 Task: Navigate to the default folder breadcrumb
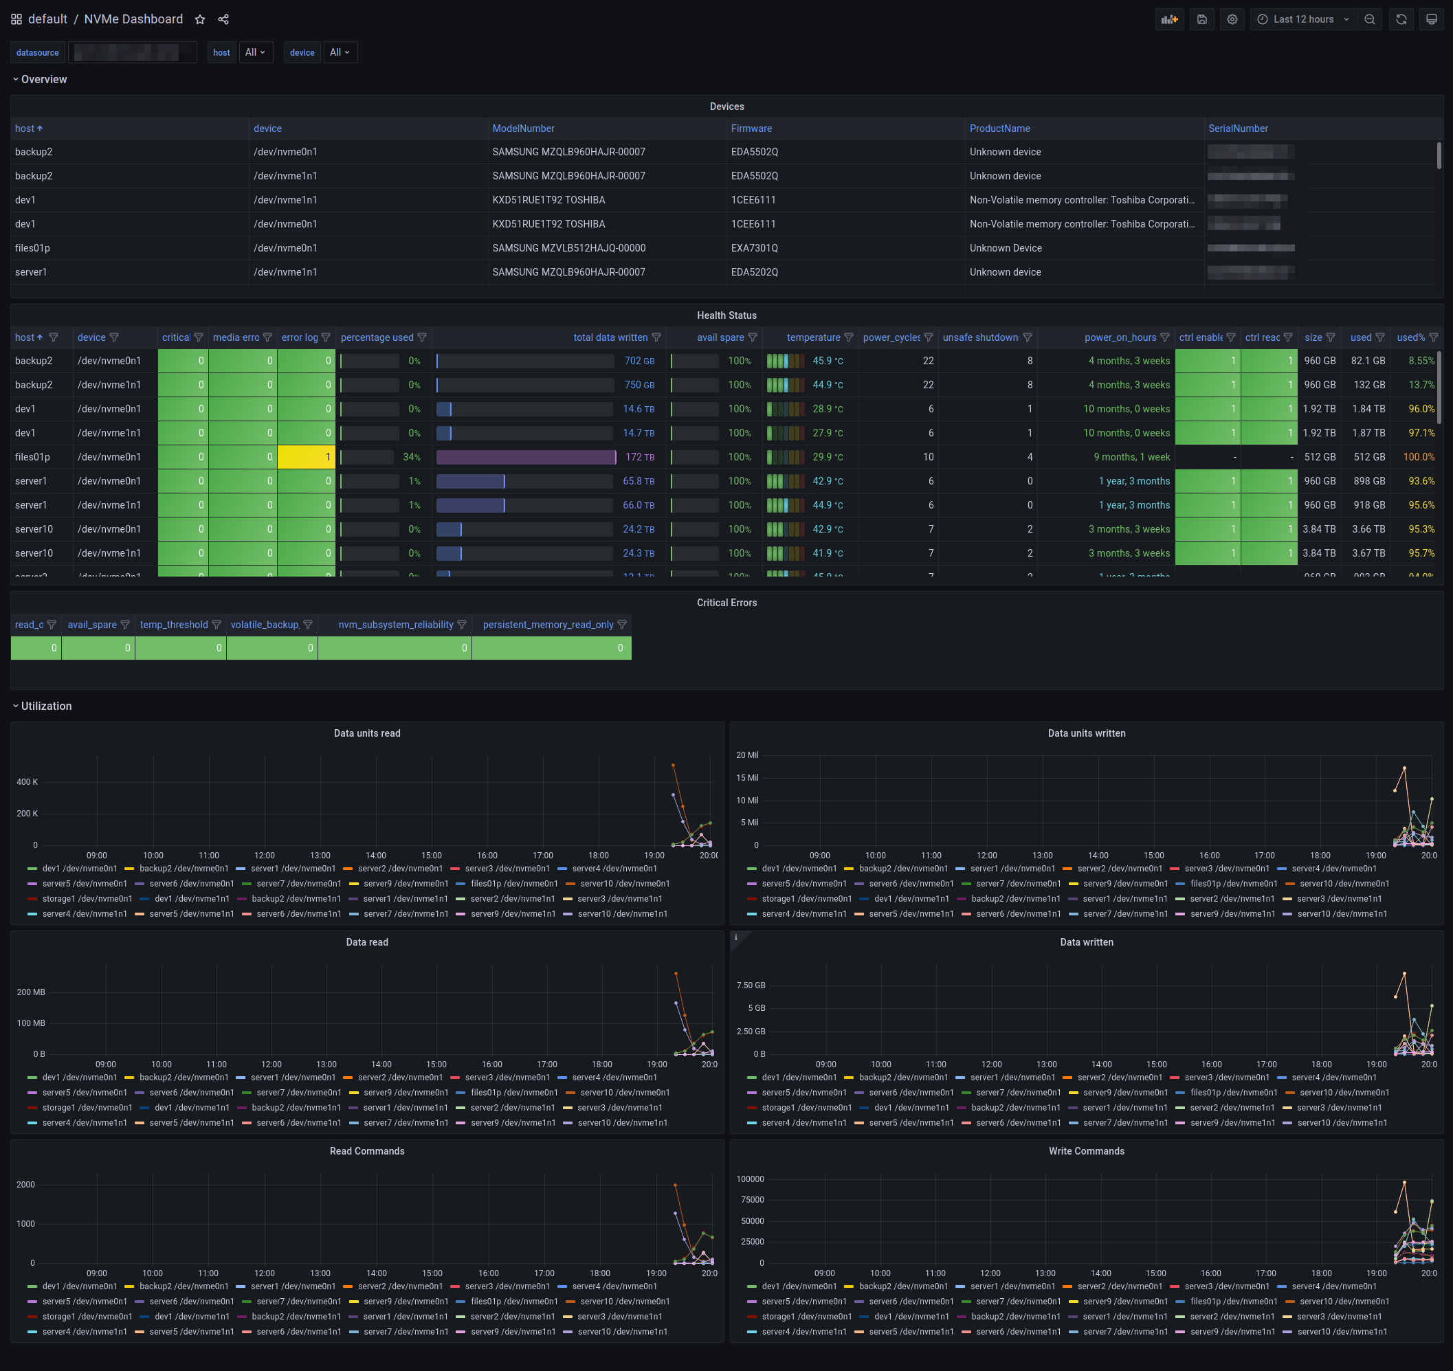click(47, 19)
